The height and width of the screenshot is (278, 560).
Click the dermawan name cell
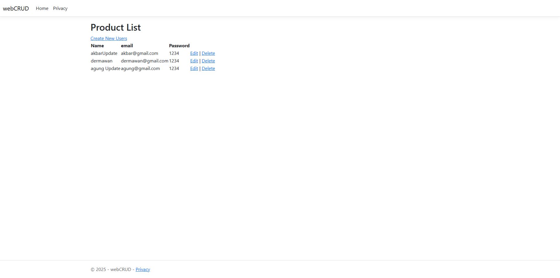click(101, 61)
